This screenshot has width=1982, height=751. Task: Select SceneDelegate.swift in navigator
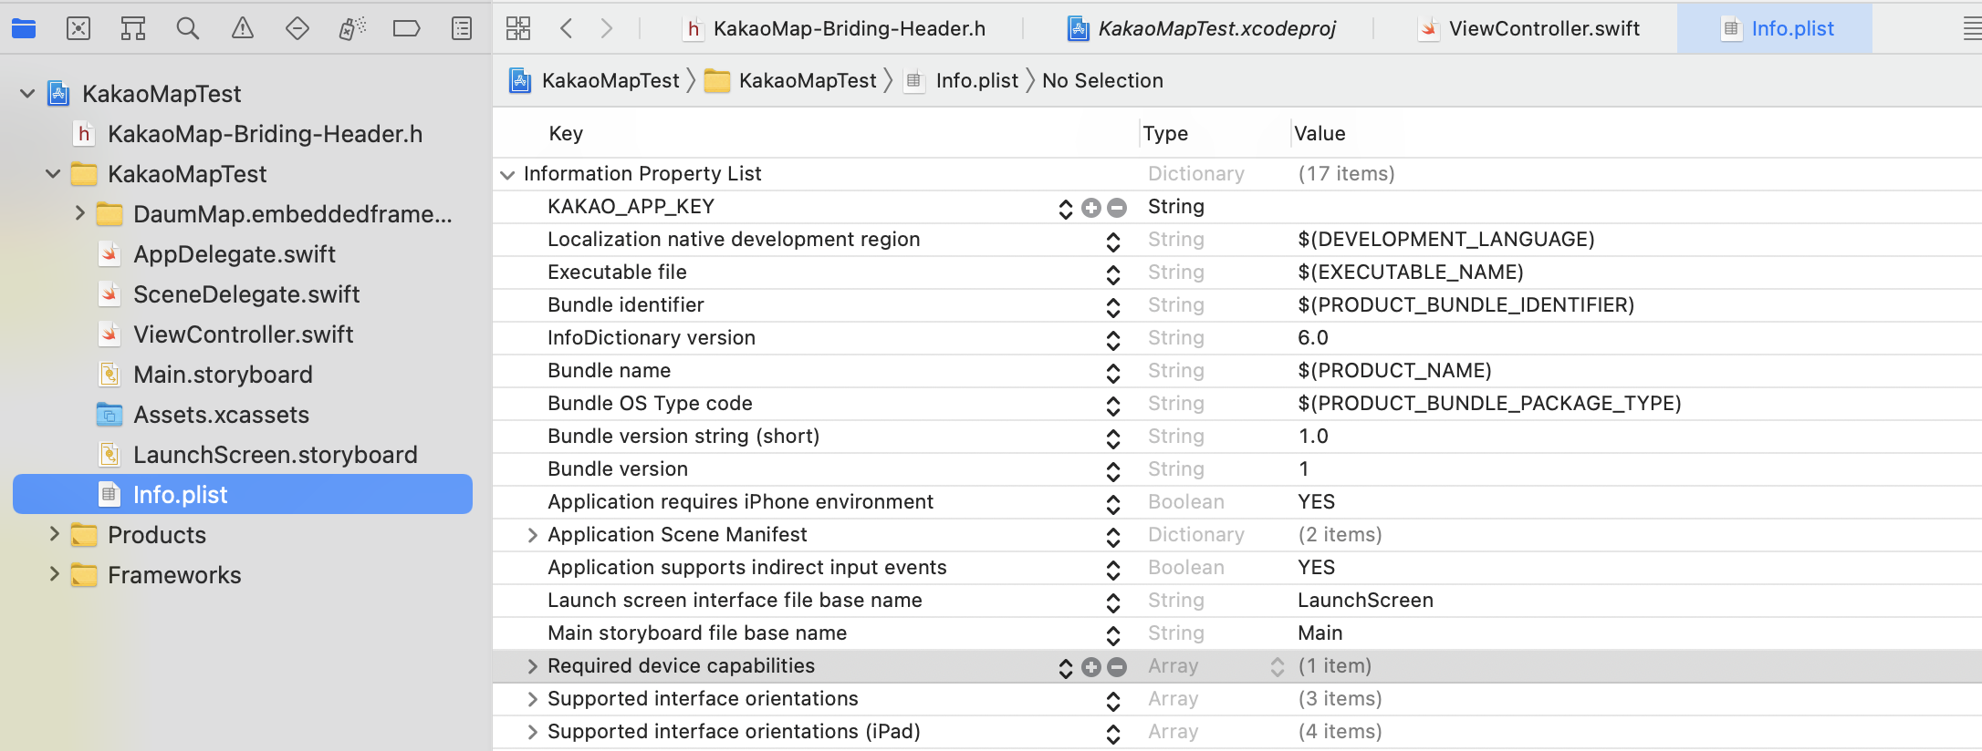(x=246, y=294)
